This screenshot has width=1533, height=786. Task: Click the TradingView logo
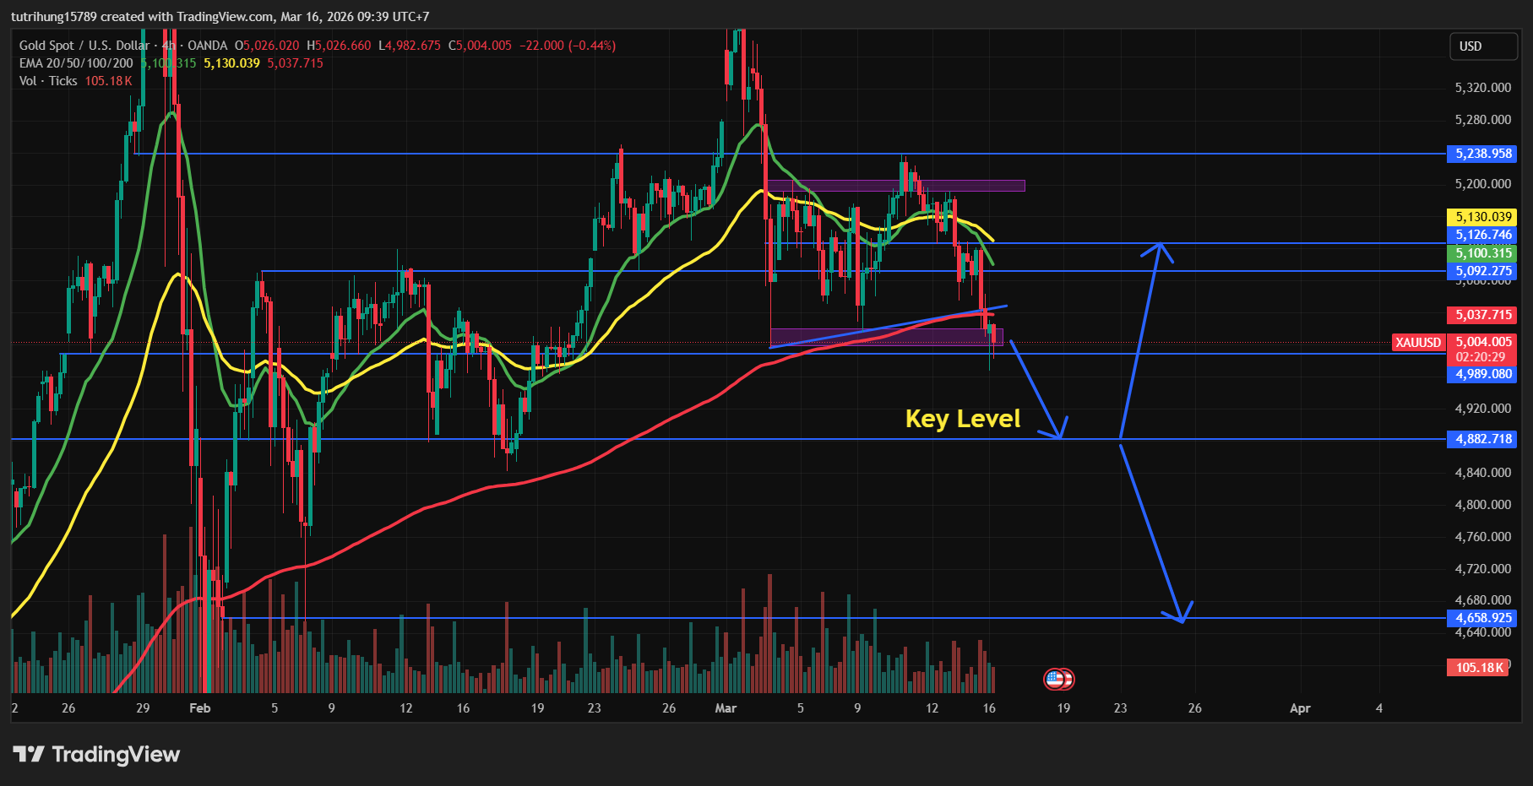tap(96, 754)
